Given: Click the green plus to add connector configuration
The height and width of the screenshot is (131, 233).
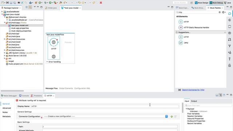Looking at the screenshot, I should (171, 116).
